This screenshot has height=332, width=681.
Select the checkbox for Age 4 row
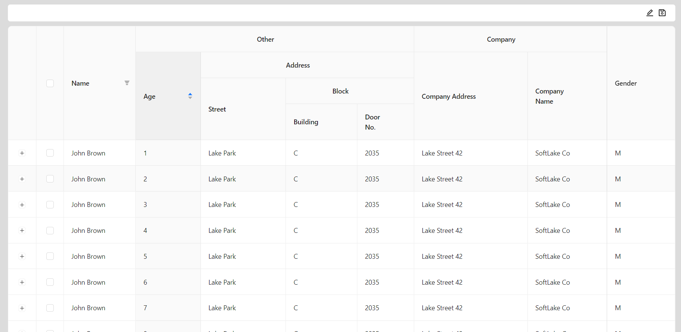(50, 231)
